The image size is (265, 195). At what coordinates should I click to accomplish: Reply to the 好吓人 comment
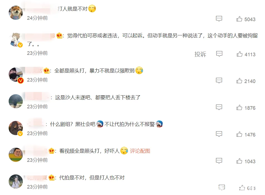click(x=219, y=160)
